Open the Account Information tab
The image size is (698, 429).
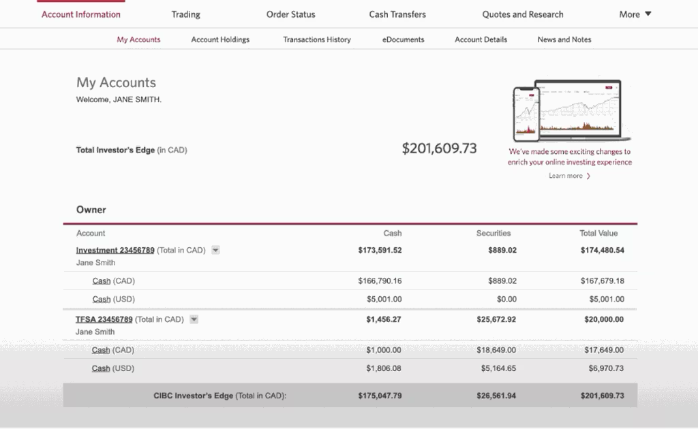pyautogui.click(x=80, y=14)
